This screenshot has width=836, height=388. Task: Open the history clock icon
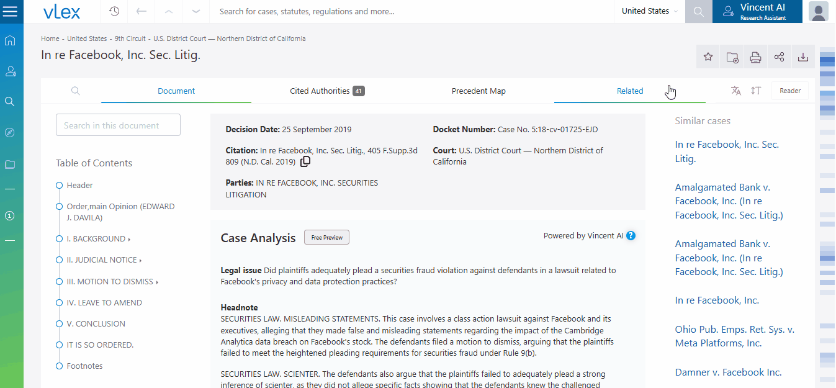(114, 11)
